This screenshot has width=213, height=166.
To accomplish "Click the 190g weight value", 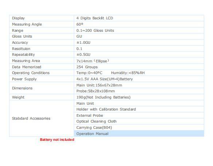I will coord(103,97).
